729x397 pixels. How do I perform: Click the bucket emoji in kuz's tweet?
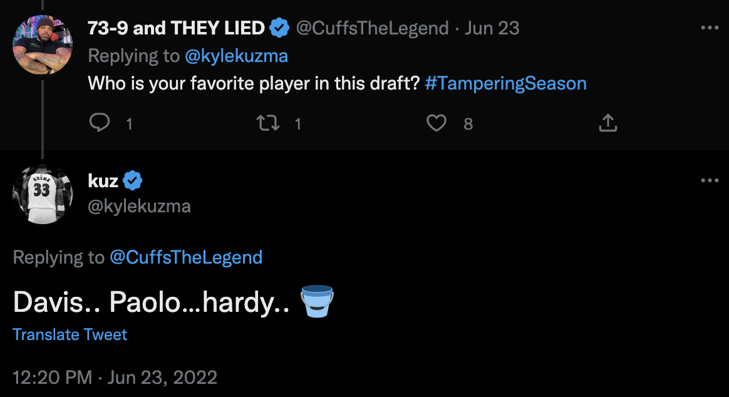click(317, 302)
